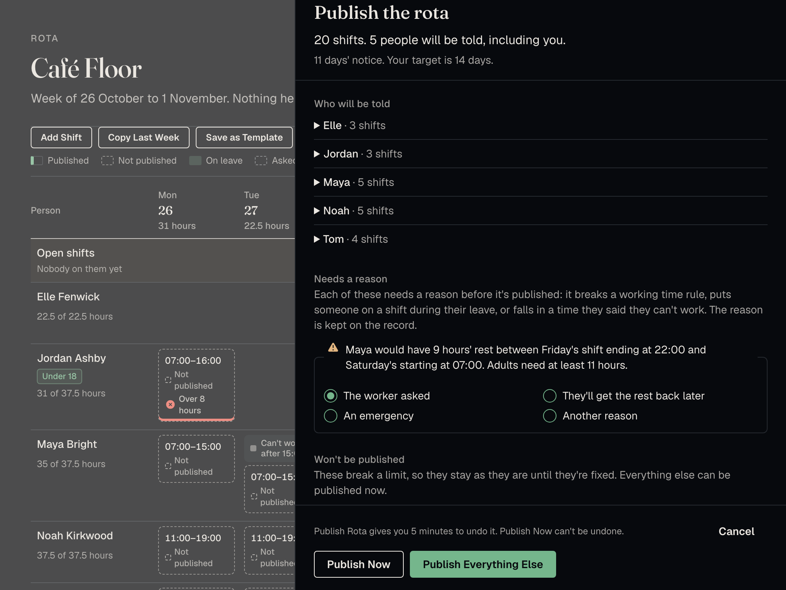Expand Noah's 5 shifts details
The image size is (786, 590).
click(540, 210)
